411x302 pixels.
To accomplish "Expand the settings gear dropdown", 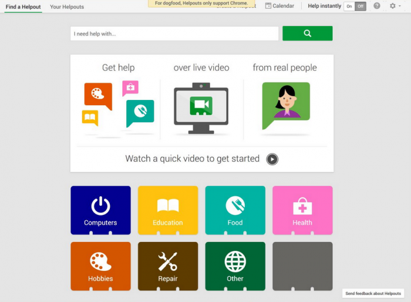I will (x=395, y=6).
